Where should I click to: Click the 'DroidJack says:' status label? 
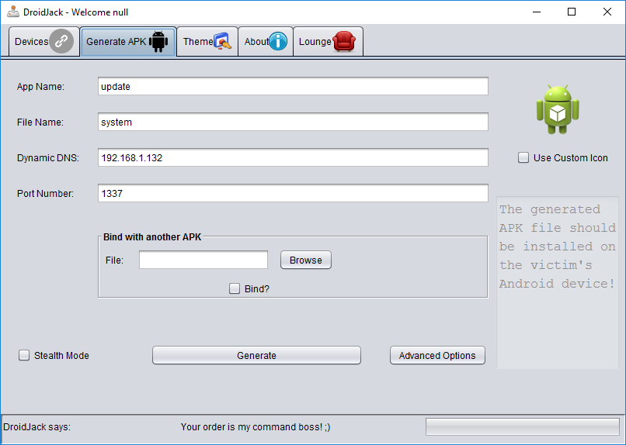click(x=37, y=427)
